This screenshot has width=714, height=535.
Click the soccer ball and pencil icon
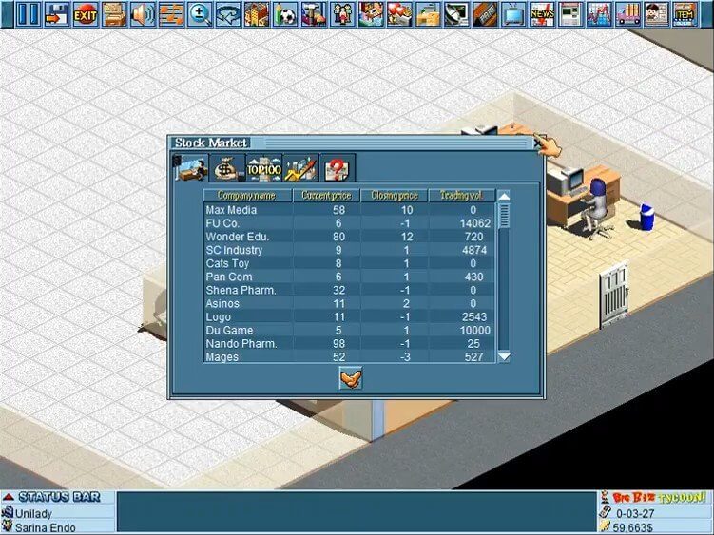[285, 13]
